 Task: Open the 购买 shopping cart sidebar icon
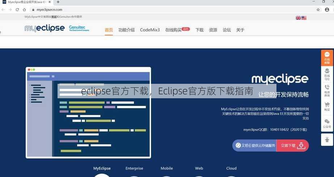[x=327, y=107]
